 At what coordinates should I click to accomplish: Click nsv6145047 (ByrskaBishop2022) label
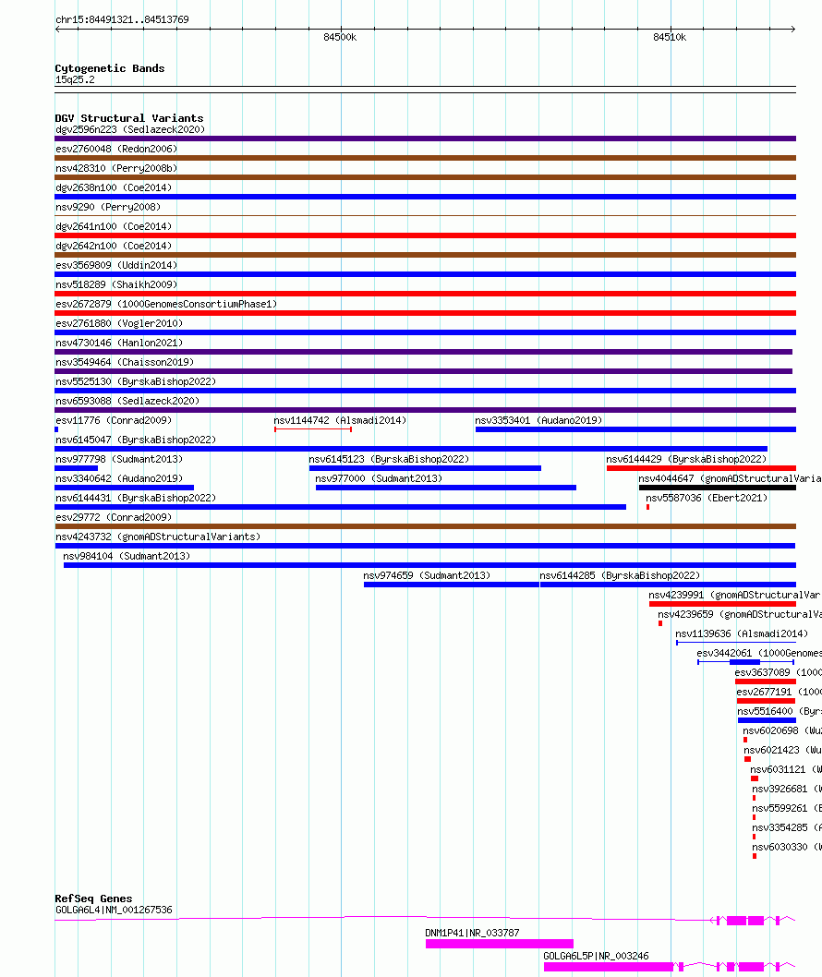click(136, 440)
